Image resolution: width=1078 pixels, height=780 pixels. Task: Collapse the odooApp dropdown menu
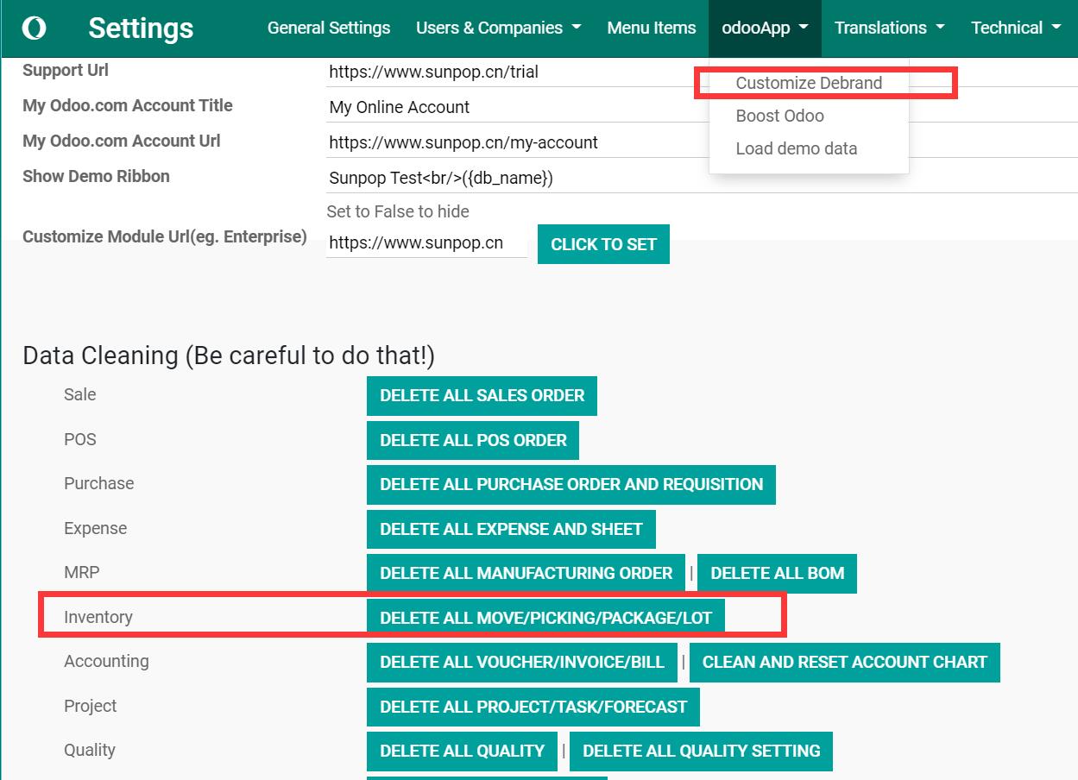[765, 28]
